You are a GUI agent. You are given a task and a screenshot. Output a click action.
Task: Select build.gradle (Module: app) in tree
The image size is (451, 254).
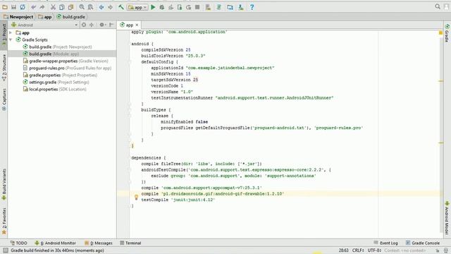pyautogui.click(x=51, y=54)
